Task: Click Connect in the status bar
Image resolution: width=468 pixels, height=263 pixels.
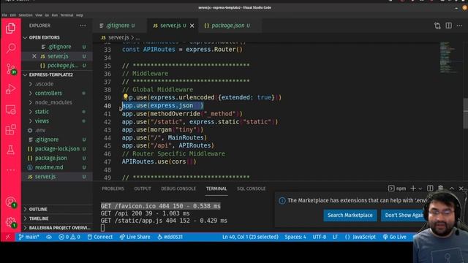Action: [100, 237]
